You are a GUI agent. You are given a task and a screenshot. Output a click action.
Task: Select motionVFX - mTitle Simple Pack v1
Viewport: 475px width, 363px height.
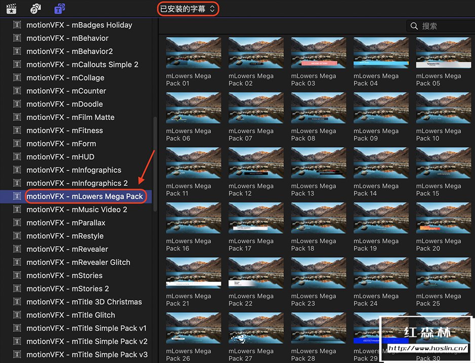(x=76, y=328)
